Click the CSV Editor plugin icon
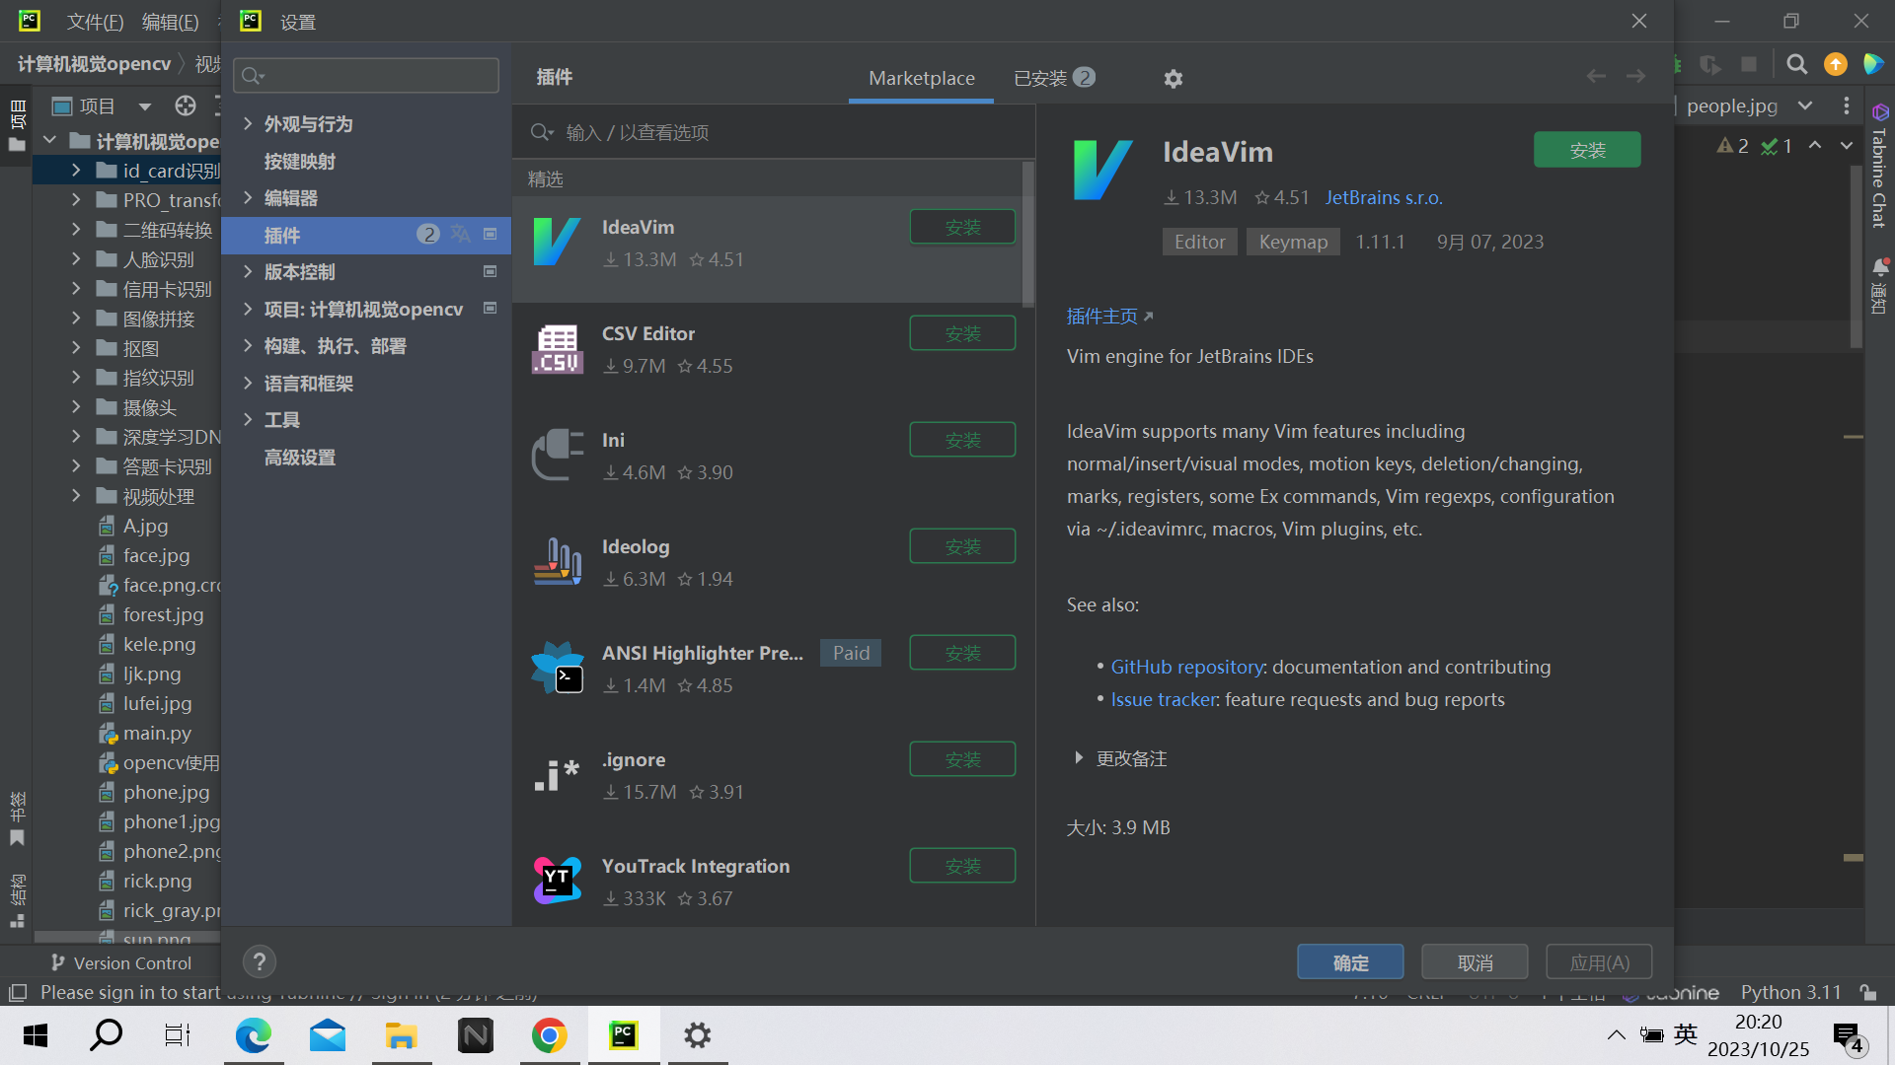Screen dimensions: 1895x1065 point(557,349)
